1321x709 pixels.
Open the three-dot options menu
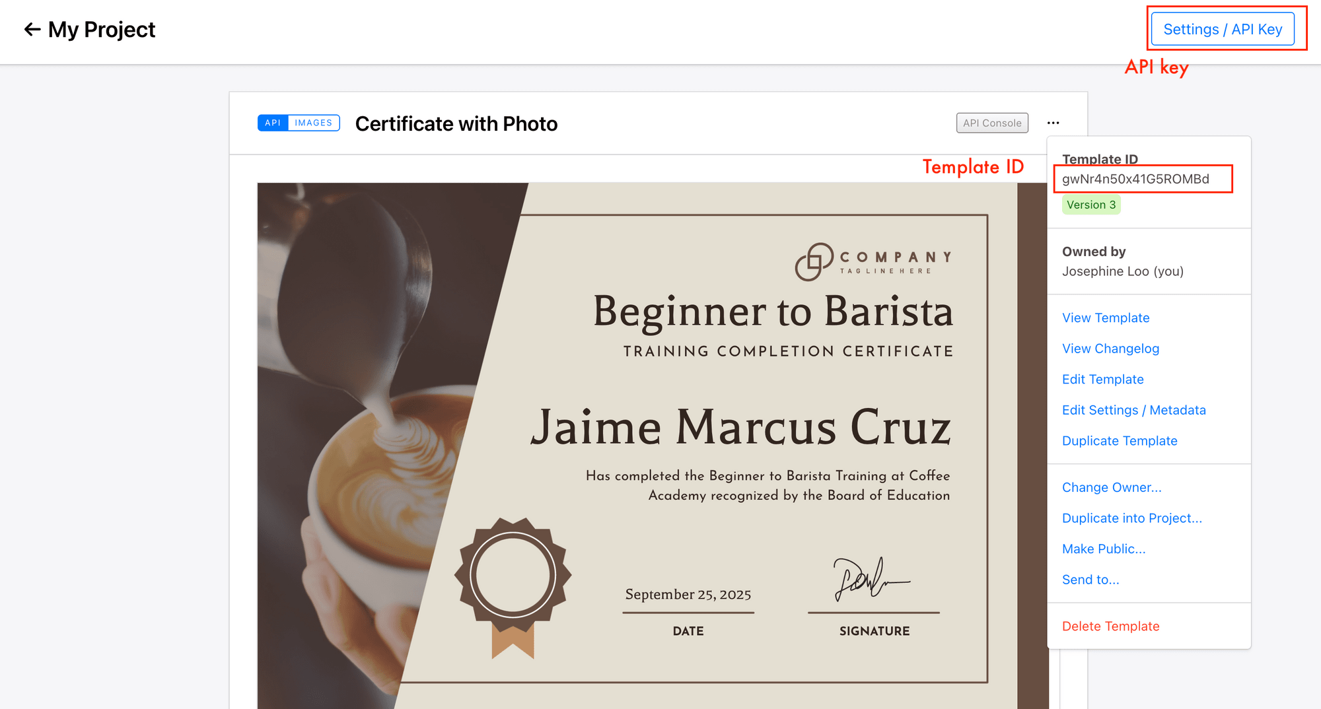(x=1053, y=123)
